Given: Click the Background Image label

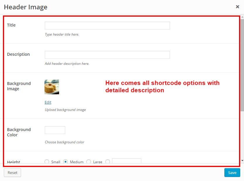Looking at the screenshot, I should tap(19, 86).
